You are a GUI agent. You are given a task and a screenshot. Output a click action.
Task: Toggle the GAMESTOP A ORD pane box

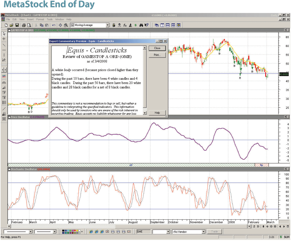click(9, 30)
